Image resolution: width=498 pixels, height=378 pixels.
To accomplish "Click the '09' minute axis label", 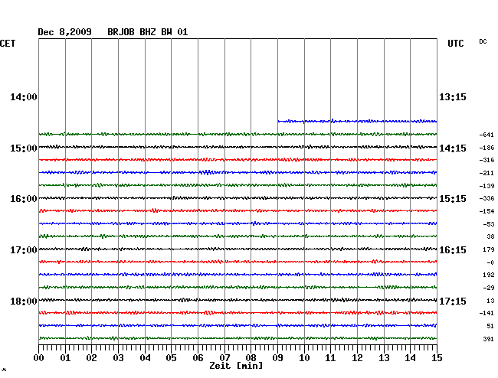I will coord(277,358).
